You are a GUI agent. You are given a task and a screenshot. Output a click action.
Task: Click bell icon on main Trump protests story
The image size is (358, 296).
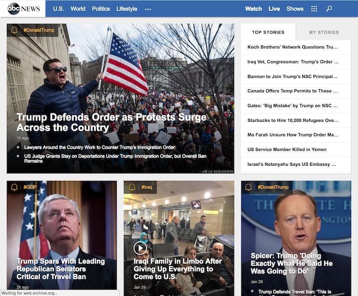pos(14,30)
